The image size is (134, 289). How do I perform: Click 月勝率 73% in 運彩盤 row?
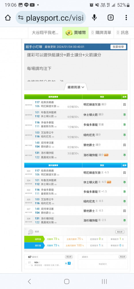53,245
